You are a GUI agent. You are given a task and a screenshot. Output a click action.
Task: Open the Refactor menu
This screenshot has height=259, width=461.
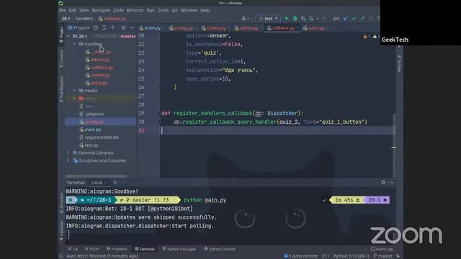point(135,10)
